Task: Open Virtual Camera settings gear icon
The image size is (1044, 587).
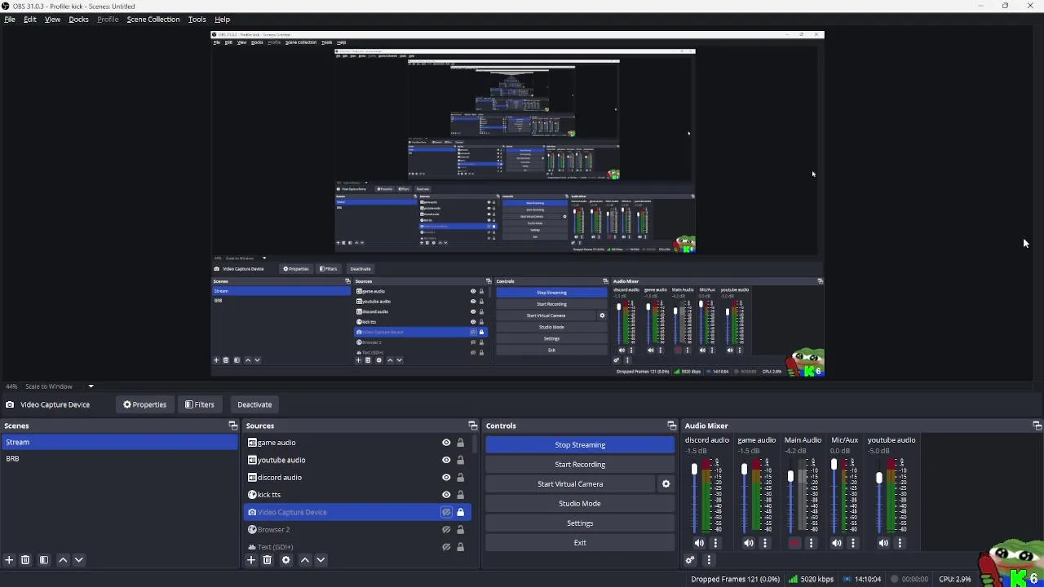Action: coord(666,483)
